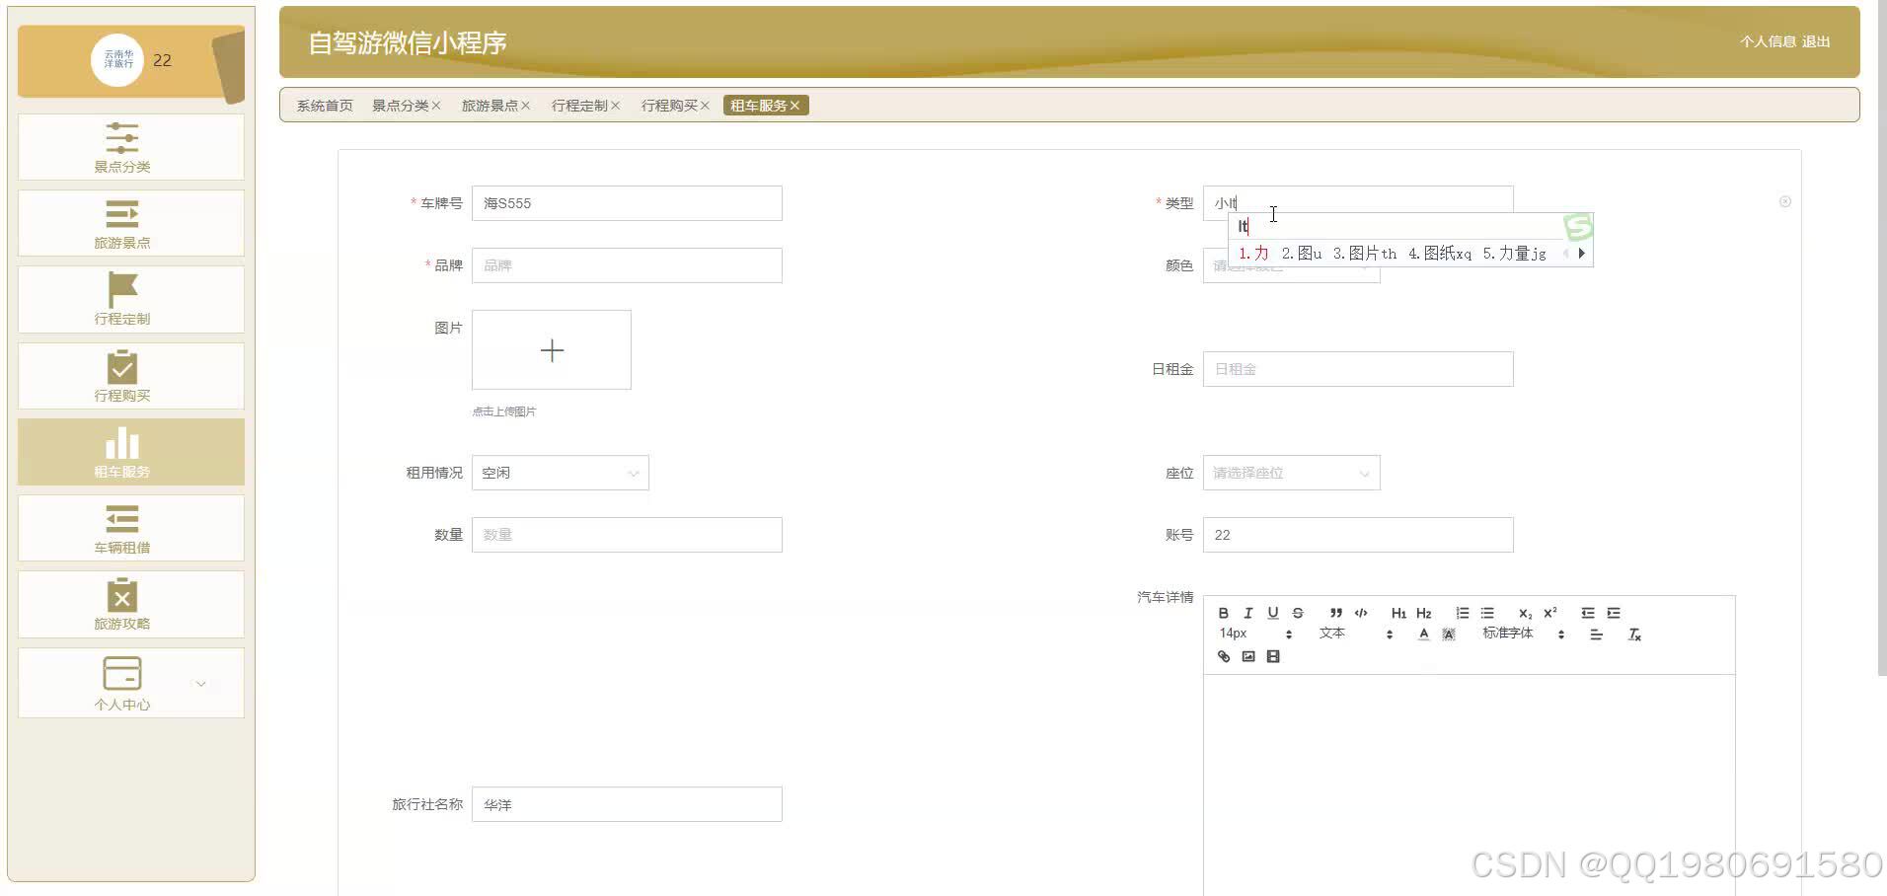Toggle italic in 汽车详情 editor

1248,613
